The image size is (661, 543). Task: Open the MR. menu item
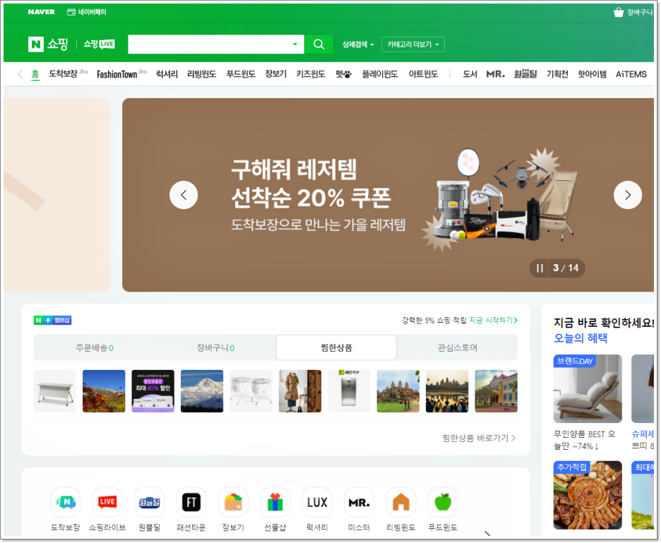495,74
